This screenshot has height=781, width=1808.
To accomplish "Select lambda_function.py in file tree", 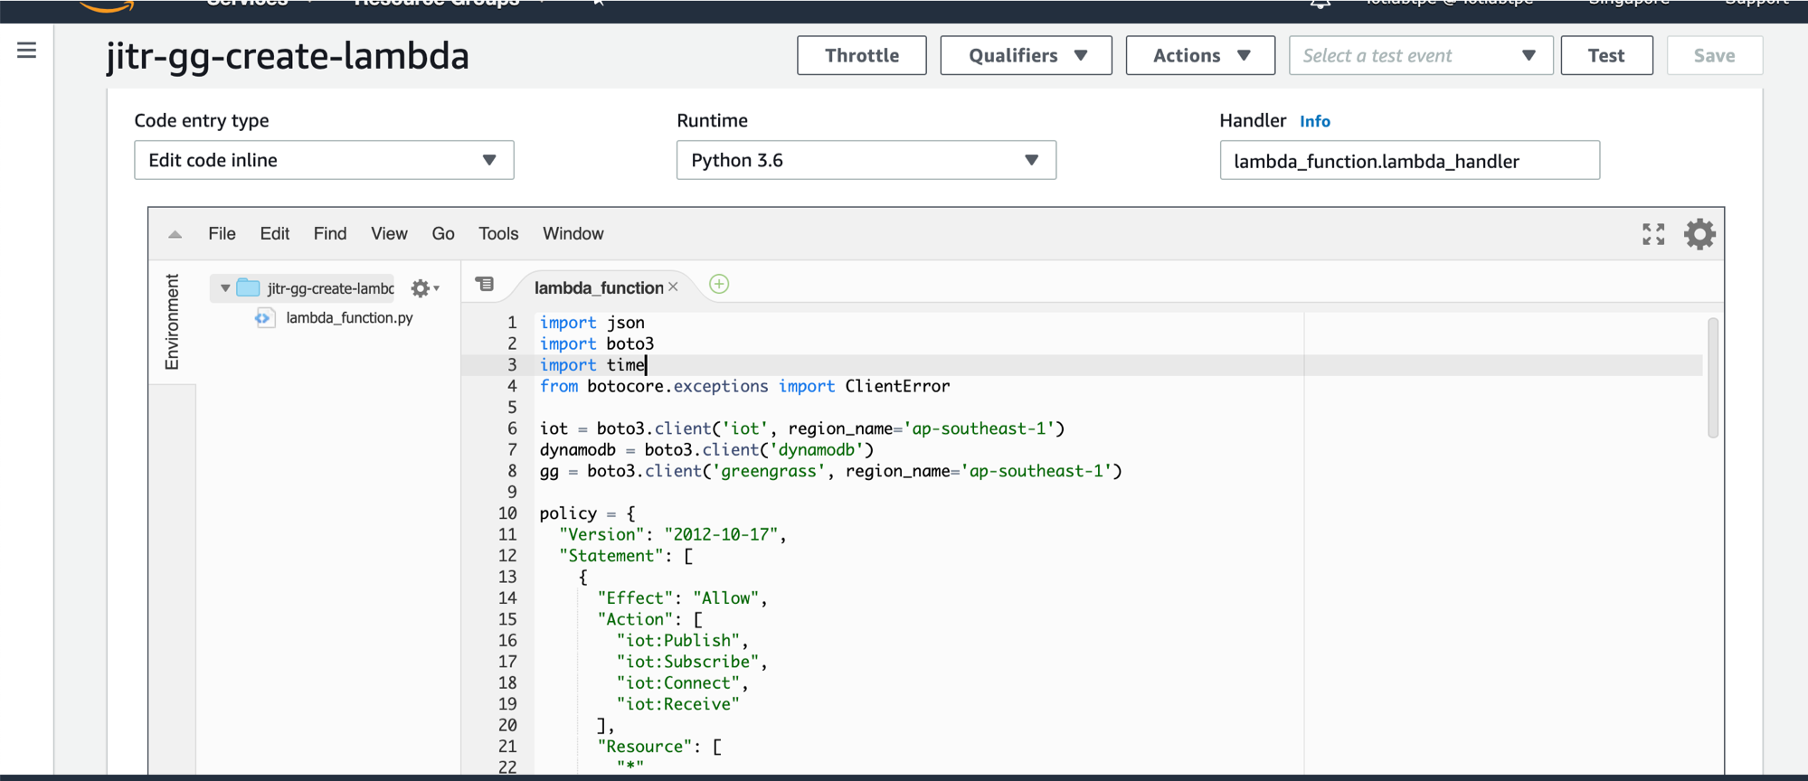I will point(349,317).
